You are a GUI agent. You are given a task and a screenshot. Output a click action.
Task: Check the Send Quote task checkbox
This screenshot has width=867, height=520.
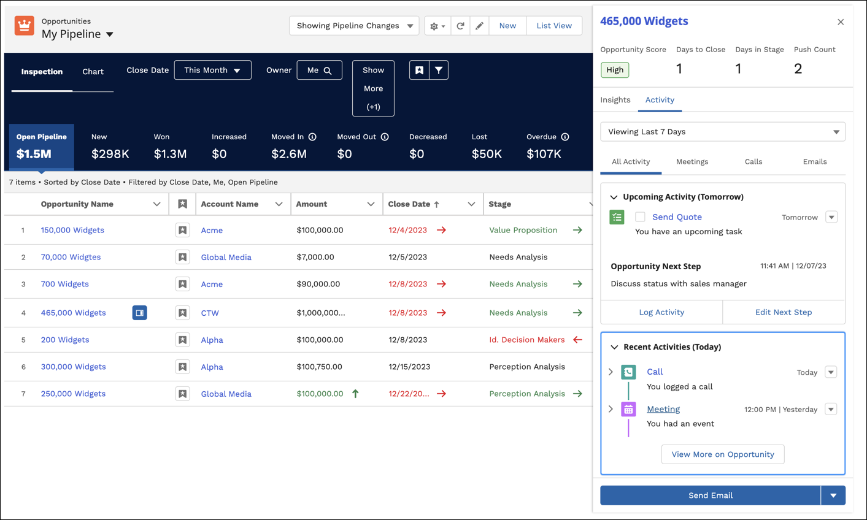click(640, 217)
